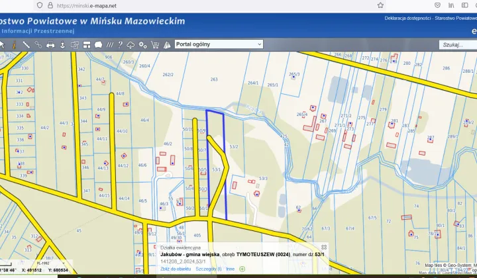Click the Y: 680534 coordinate readout
The image size is (477, 278).
click(x=58, y=270)
